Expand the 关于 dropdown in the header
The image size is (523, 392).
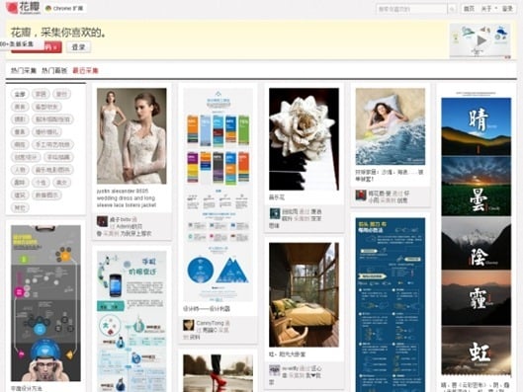(489, 9)
